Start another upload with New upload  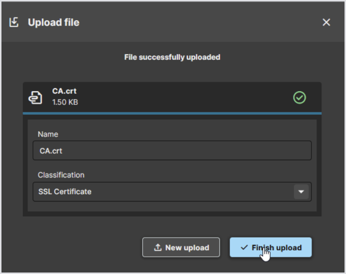pyautogui.click(x=181, y=247)
